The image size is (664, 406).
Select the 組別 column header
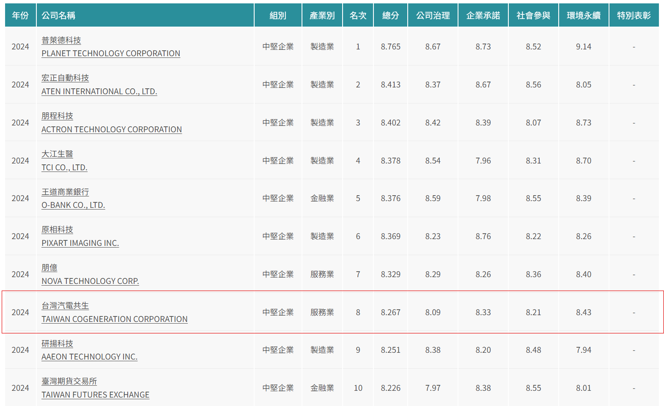pyautogui.click(x=278, y=16)
